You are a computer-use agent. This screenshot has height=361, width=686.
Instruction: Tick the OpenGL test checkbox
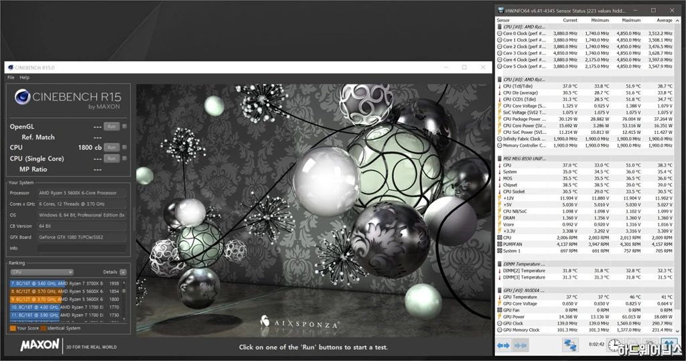(x=125, y=126)
